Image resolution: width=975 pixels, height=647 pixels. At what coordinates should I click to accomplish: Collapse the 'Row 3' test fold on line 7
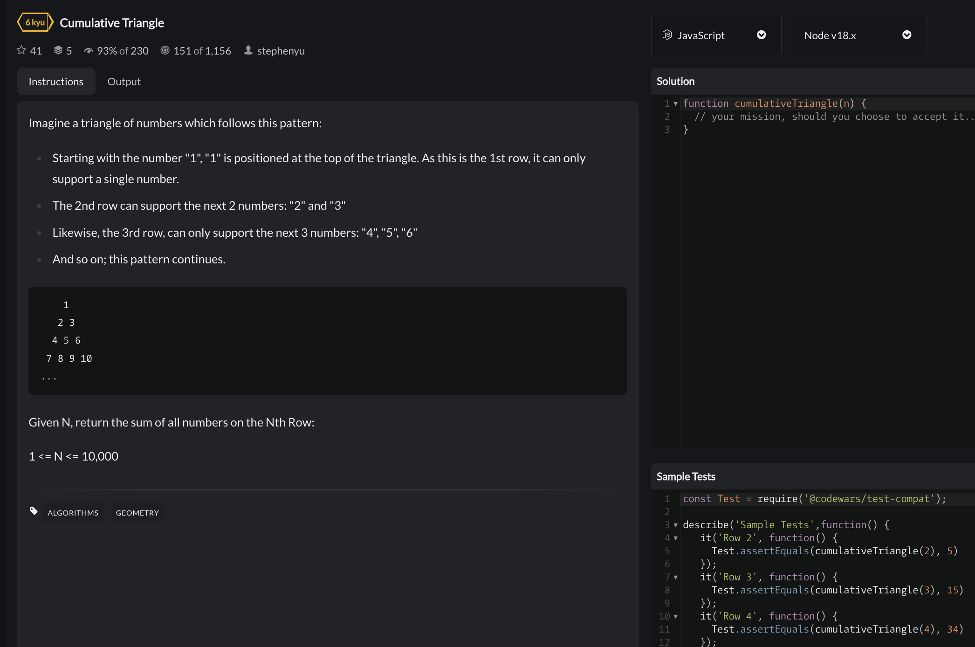676,577
